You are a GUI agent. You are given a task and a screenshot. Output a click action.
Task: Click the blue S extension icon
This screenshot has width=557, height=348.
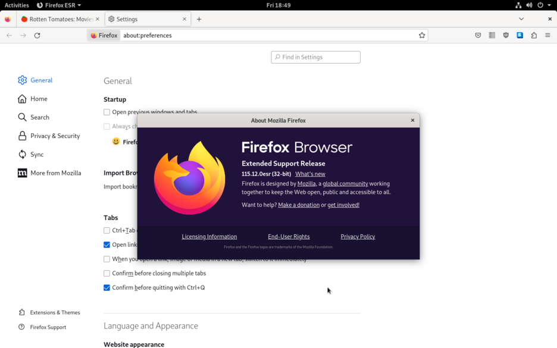pyautogui.click(x=520, y=35)
